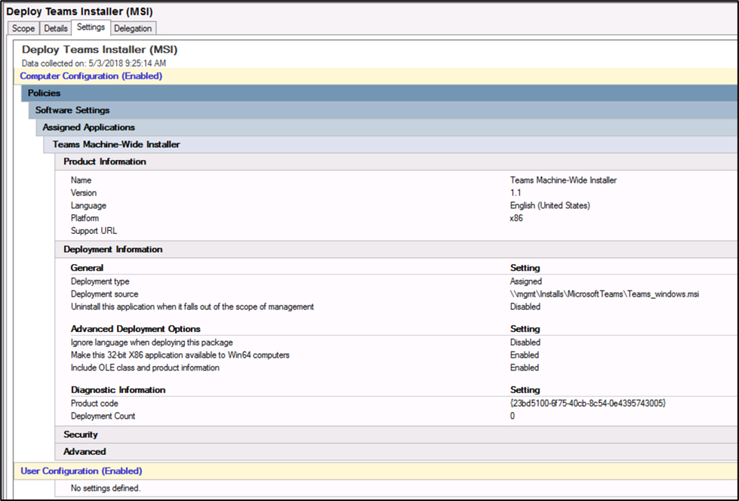Viewport: 739px width, 501px height.
Task: Select the x86 platform value
Action: tap(516, 218)
